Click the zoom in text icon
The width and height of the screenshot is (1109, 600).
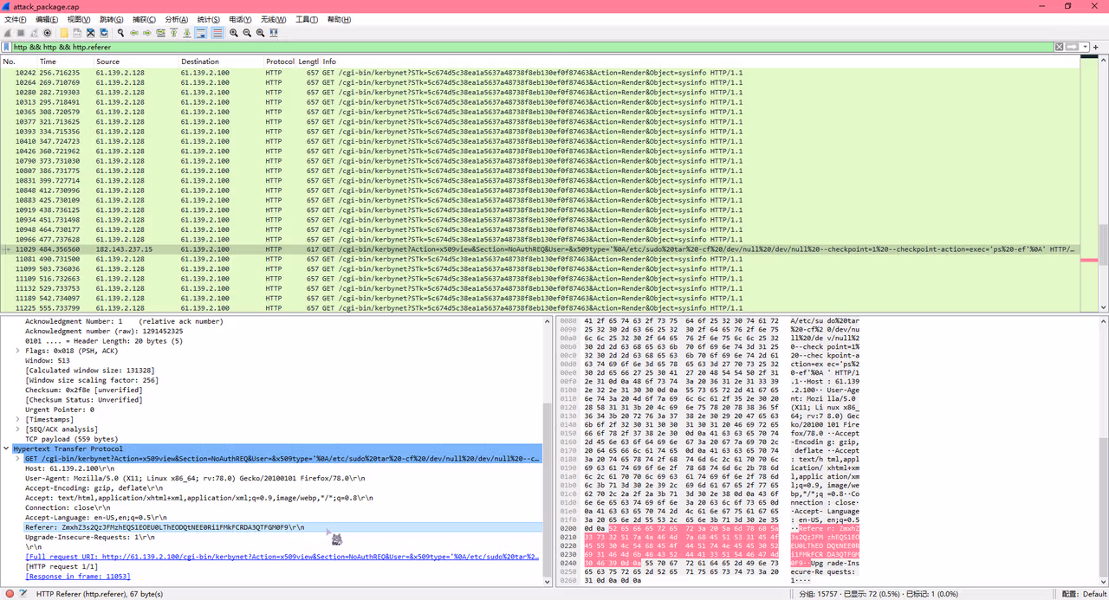(234, 33)
